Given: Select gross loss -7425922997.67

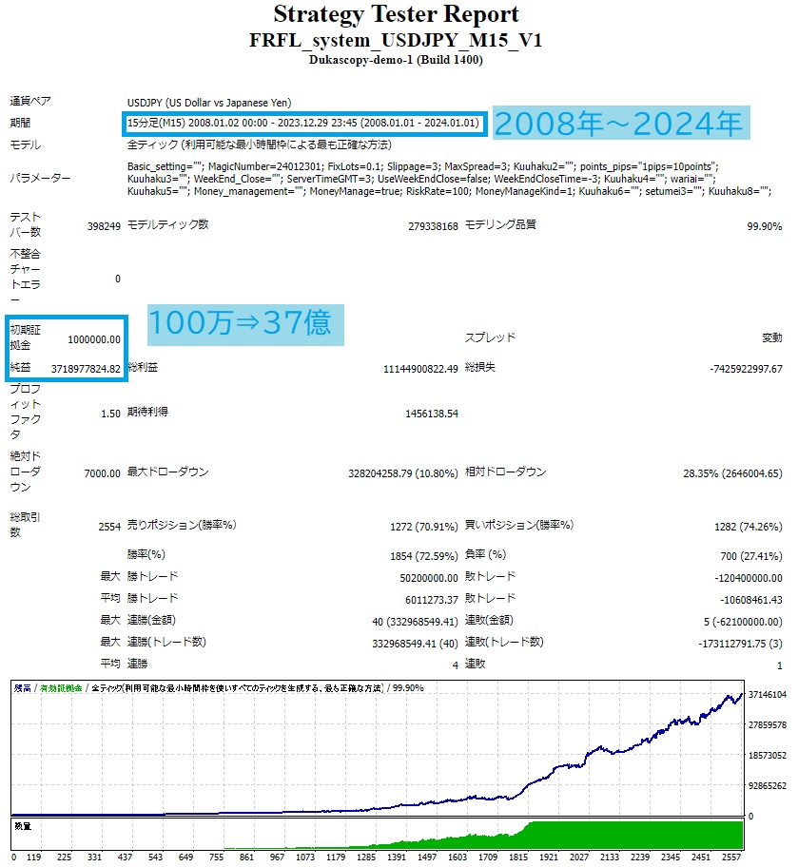Looking at the screenshot, I should (x=746, y=369).
